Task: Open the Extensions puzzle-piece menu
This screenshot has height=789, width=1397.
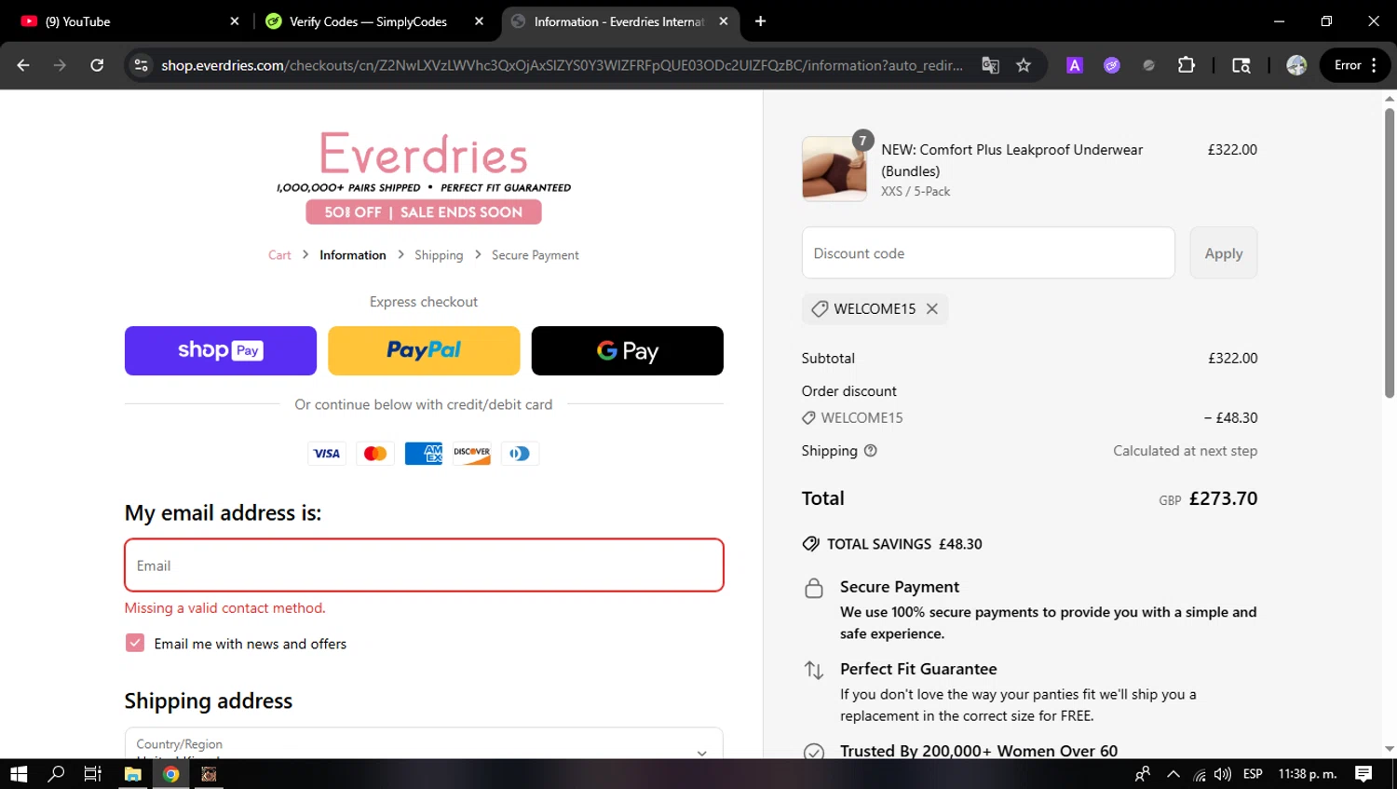Action: (1186, 65)
